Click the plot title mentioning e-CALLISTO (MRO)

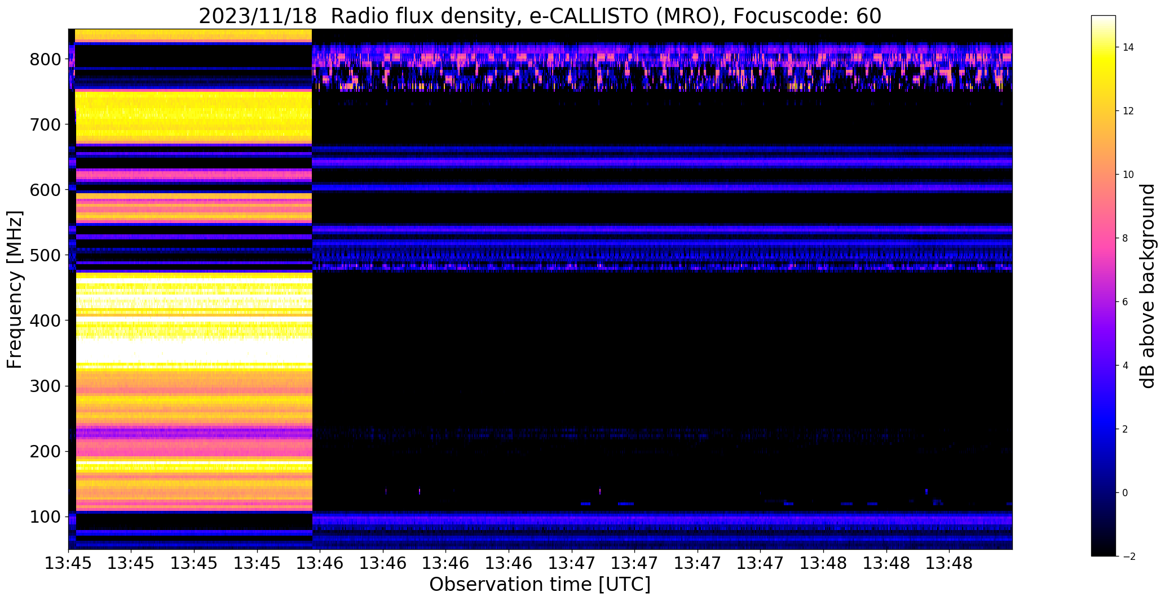tap(540, 16)
